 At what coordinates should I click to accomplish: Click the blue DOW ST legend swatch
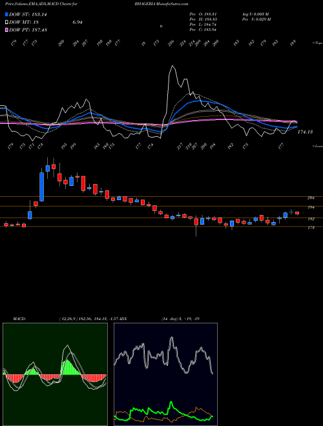click(x=7, y=15)
